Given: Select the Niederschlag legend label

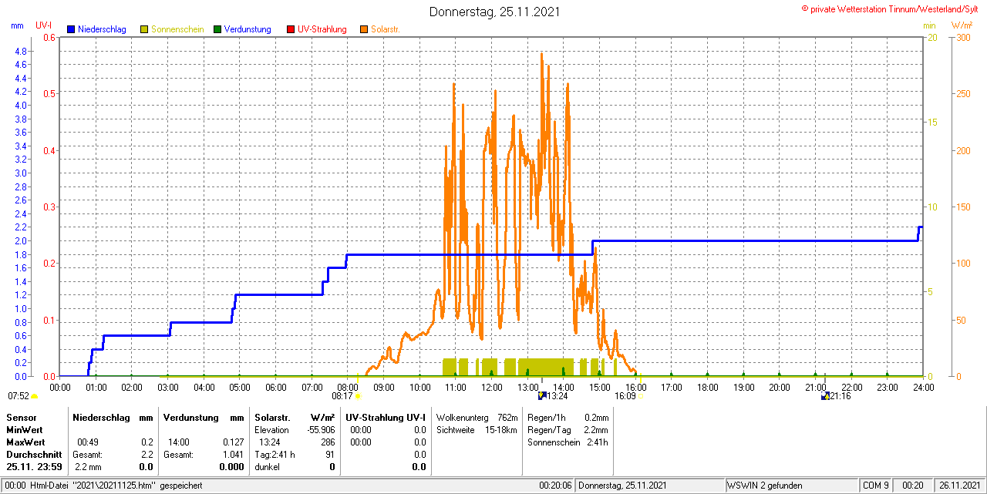Looking at the screenshot, I should pos(102,29).
